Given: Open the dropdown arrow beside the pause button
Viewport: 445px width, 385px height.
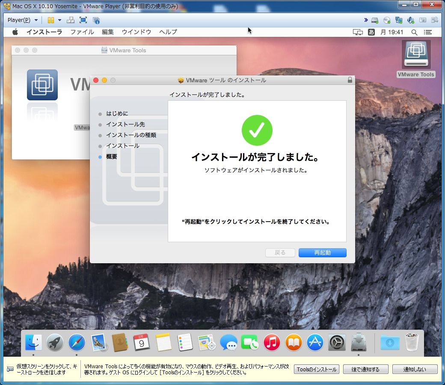Looking at the screenshot, I should tap(59, 20).
